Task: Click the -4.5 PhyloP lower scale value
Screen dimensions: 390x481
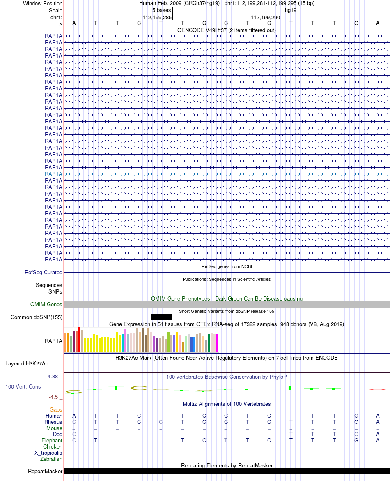Action: click(x=53, y=397)
